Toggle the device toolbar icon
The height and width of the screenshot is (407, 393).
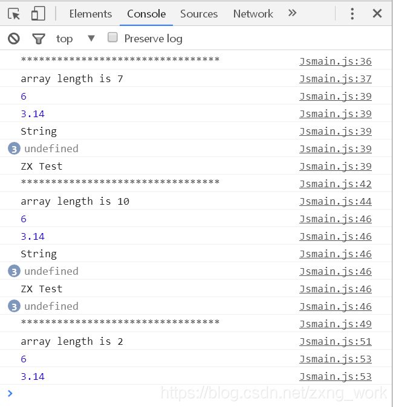pos(38,13)
